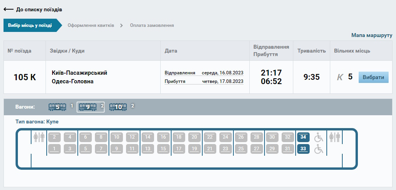Select train car number 10 icon

tap(118, 107)
